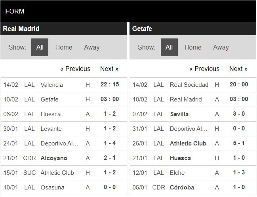The image size is (257, 197).
Task: Select the All tab under Real Madrid
Action: pos(40,48)
